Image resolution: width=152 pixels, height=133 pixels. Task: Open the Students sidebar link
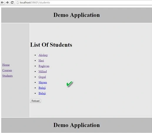click(x=7, y=76)
